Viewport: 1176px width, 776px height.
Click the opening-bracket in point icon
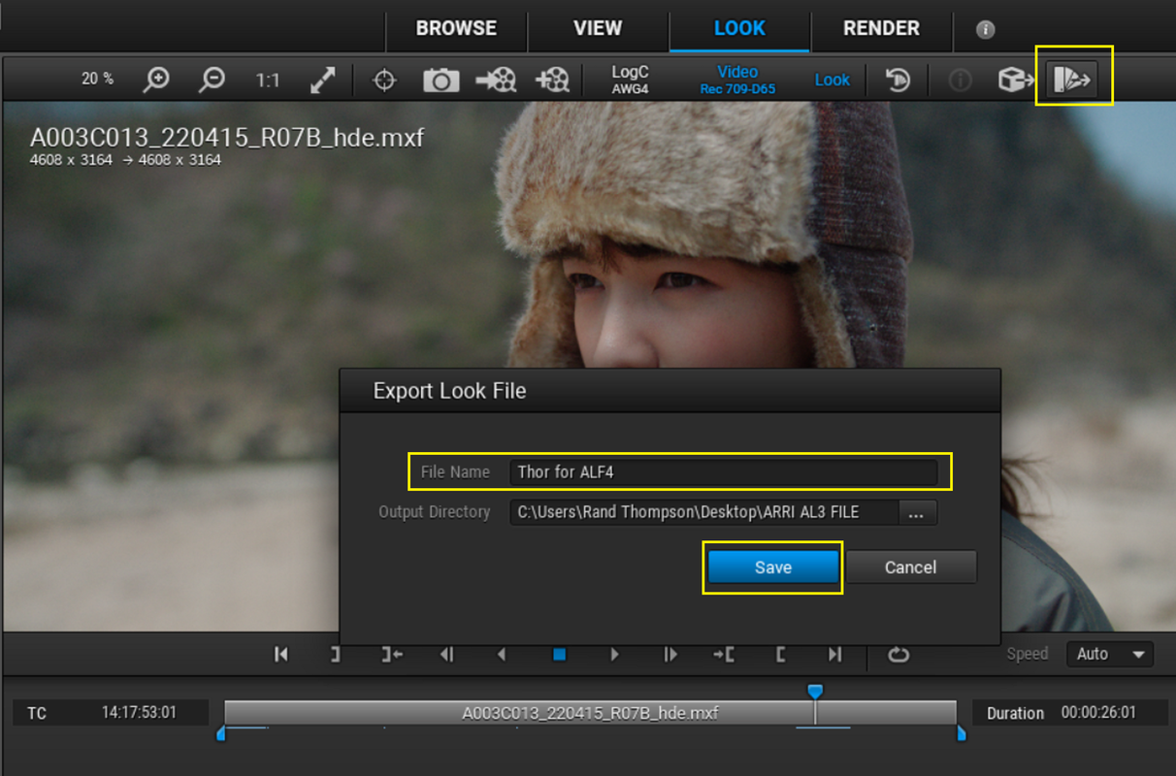coord(781,655)
